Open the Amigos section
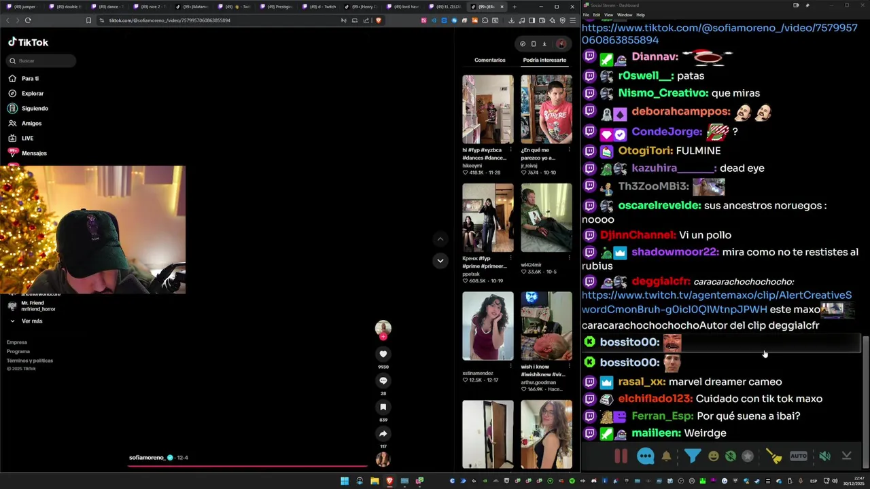This screenshot has height=489, width=870. pos(31,123)
